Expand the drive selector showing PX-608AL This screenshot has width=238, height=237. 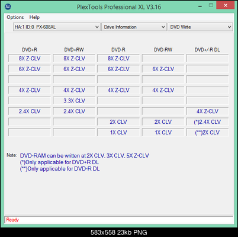tap(56, 27)
